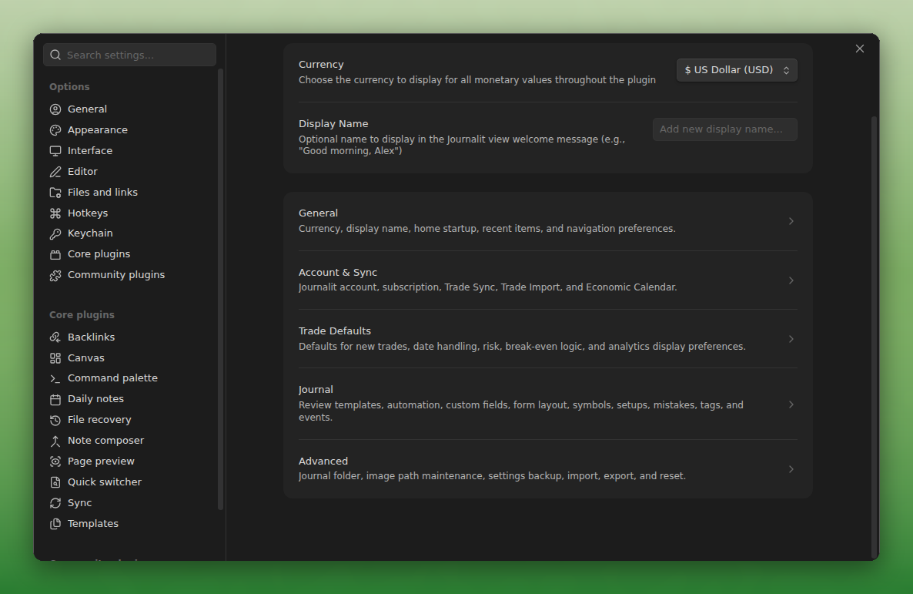Click the Page preview icon

tap(55, 461)
